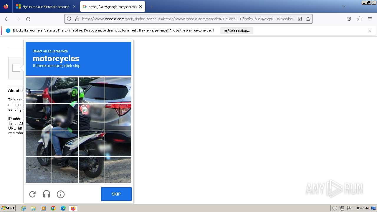The width and height of the screenshot is (377, 212).
Task: Go back to previous page
Action: coord(7,19)
